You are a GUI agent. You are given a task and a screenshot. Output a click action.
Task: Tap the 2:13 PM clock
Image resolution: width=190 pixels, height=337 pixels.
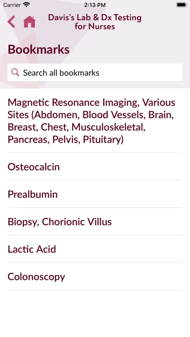(95, 4)
